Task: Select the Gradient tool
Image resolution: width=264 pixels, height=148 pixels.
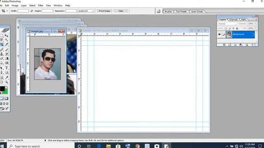Action: [7, 58]
